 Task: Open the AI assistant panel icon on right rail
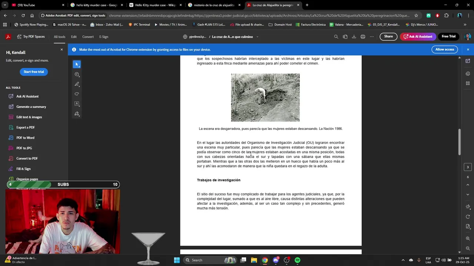(x=468, y=61)
